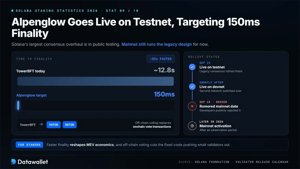
Task: Click the SOLANA STAKING STATISTICS 2026 label
Action: pyautogui.click(x=57, y=11)
